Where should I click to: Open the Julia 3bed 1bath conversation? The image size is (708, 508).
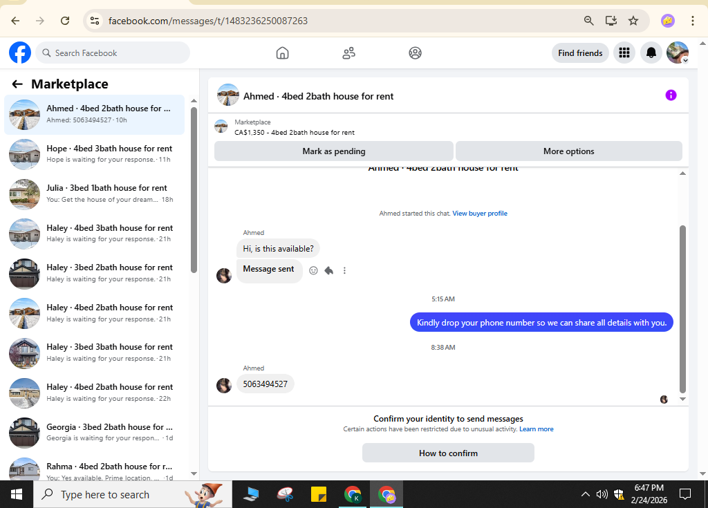coord(94,194)
